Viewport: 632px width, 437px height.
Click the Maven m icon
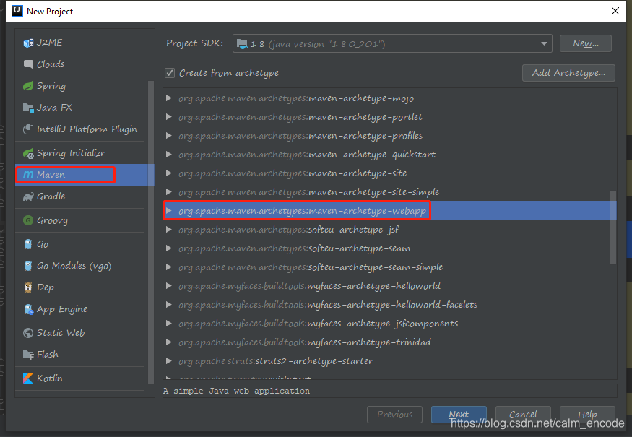(28, 175)
